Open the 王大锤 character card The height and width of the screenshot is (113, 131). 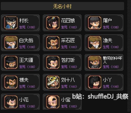pos(20,62)
